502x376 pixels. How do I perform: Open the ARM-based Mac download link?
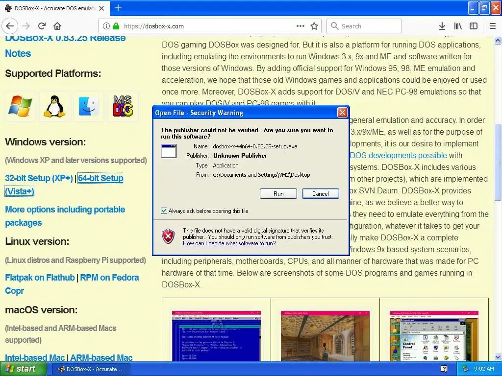[101, 357]
